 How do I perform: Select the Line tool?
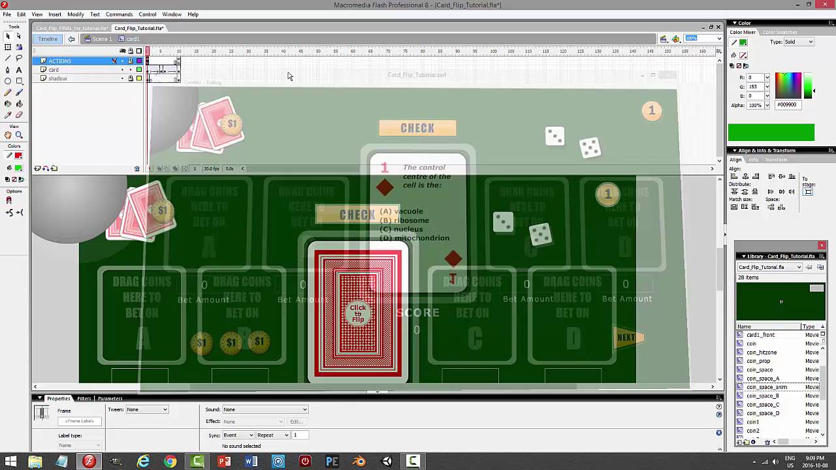pyautogui.click(x=8, y=58)
